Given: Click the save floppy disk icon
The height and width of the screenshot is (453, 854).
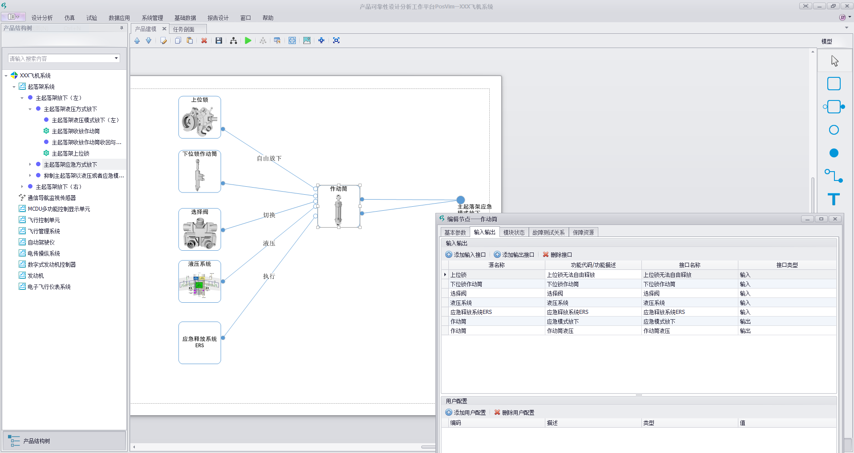Looking at the screenshot, I should pos(219,40).
